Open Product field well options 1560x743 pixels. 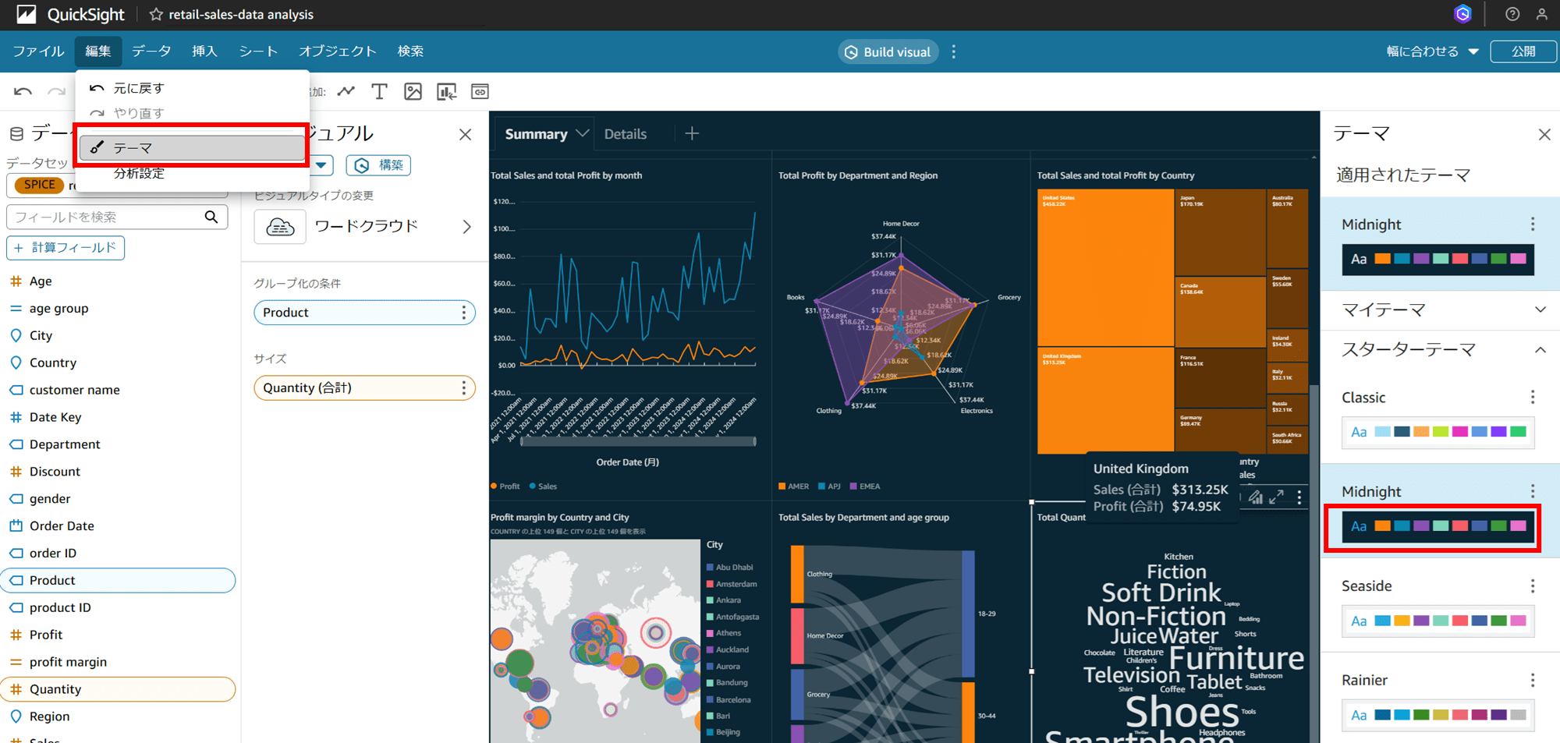[x=464, y=313]
